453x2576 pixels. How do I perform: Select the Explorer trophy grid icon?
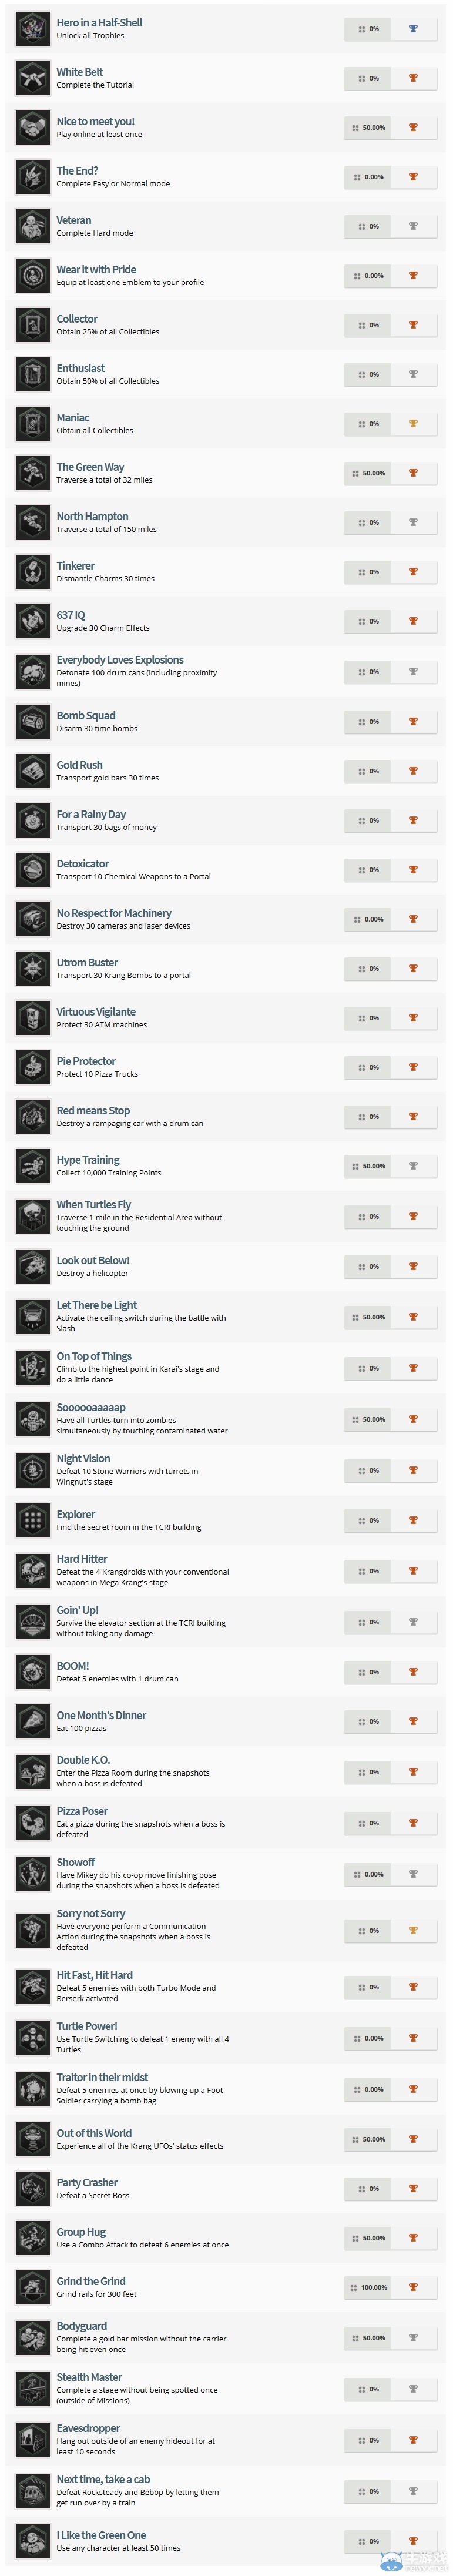click(33, 1520)
